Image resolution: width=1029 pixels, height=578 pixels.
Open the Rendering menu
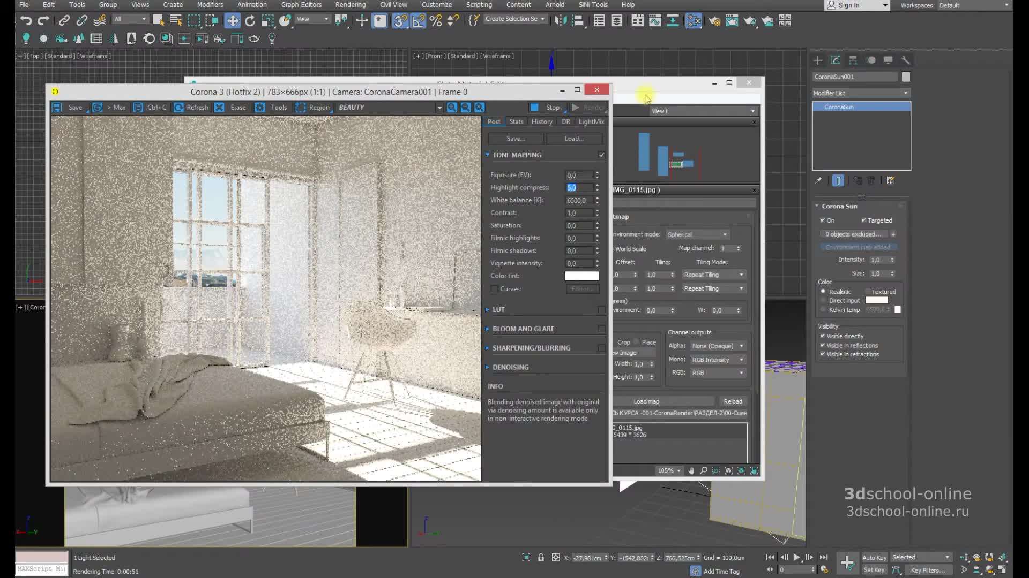tap(350, 5)
